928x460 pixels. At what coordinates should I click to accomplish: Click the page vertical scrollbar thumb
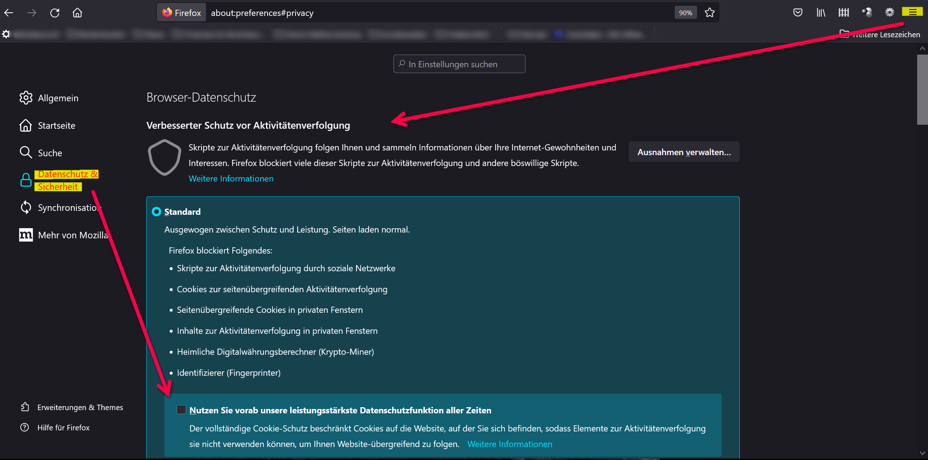[922, 90]
